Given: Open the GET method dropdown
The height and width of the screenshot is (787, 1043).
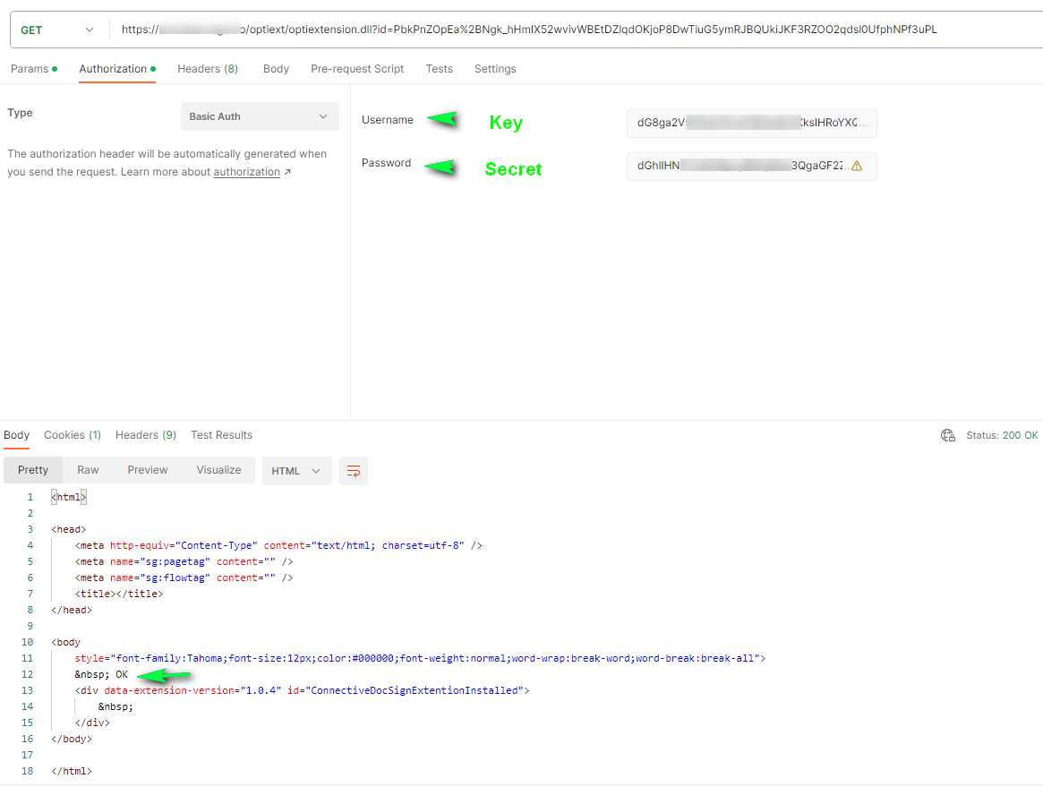Looking at the screenshot, I should [x=57, y=30].
